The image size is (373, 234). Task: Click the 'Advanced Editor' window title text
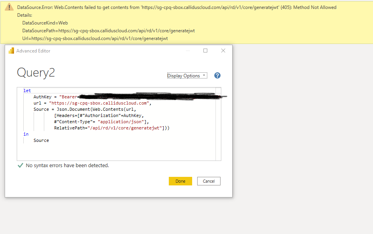(33, 51)
